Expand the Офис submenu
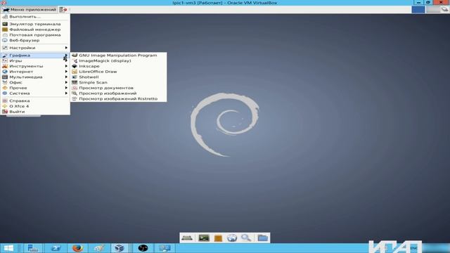The image size is (450, 253). coord(35,83)
